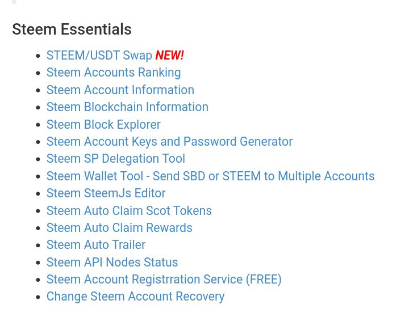
Task: Launch the Steem Block Explorer
Action: 103,125
